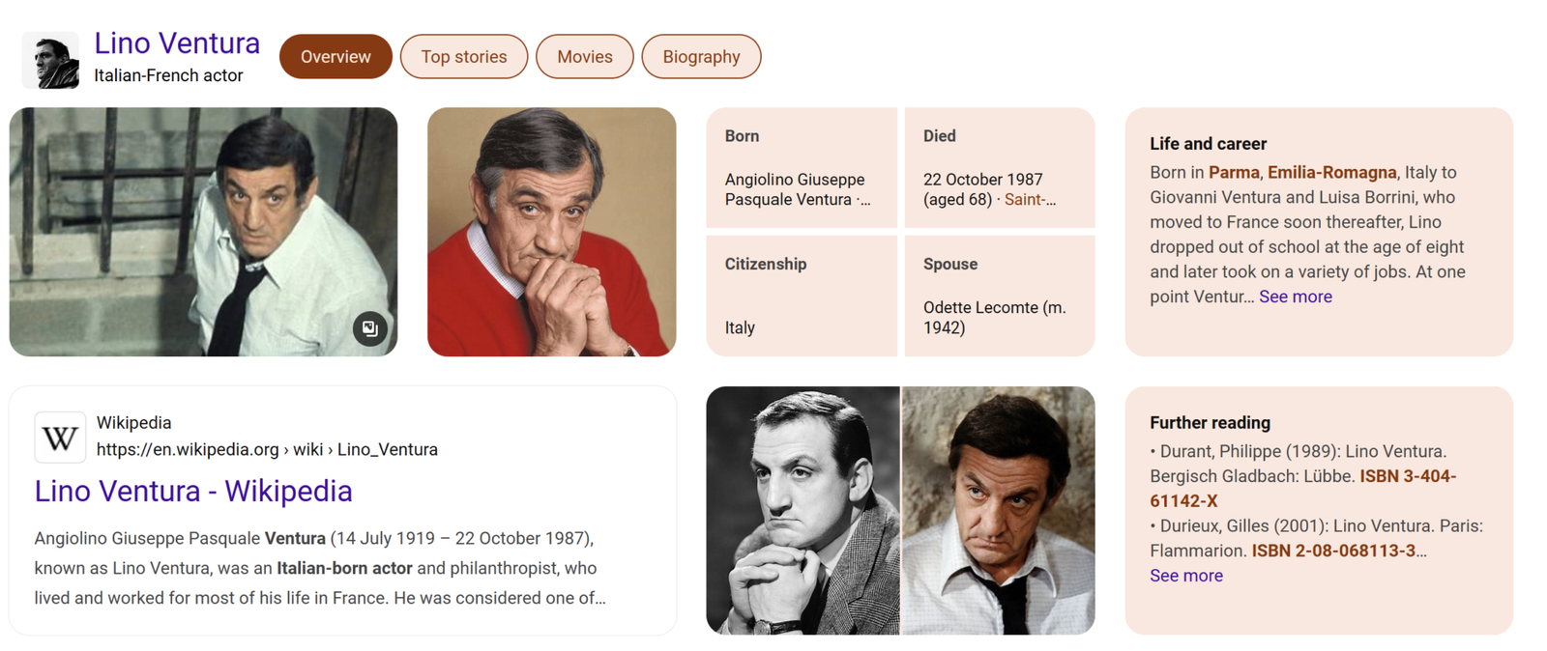
Task: Click the Saint-... death place link
Action: tap(1030, 200)
